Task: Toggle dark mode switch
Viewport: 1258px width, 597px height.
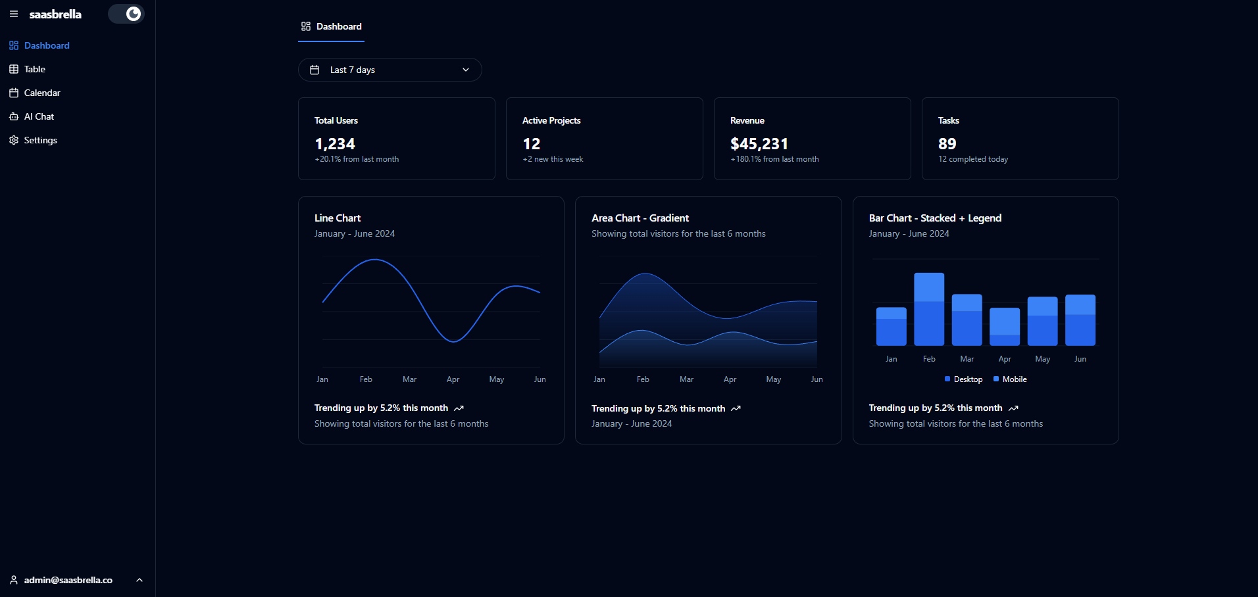Action: click(x=126, y=13)
